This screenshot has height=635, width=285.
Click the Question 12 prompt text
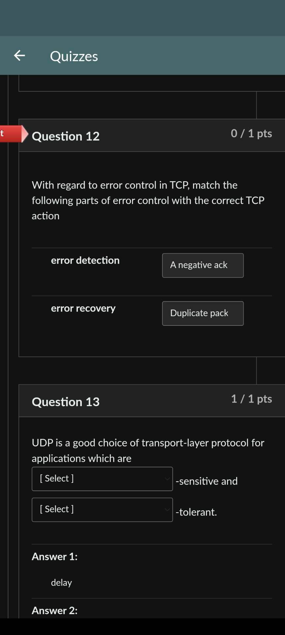pyautogui.click(x=148, y=200)
